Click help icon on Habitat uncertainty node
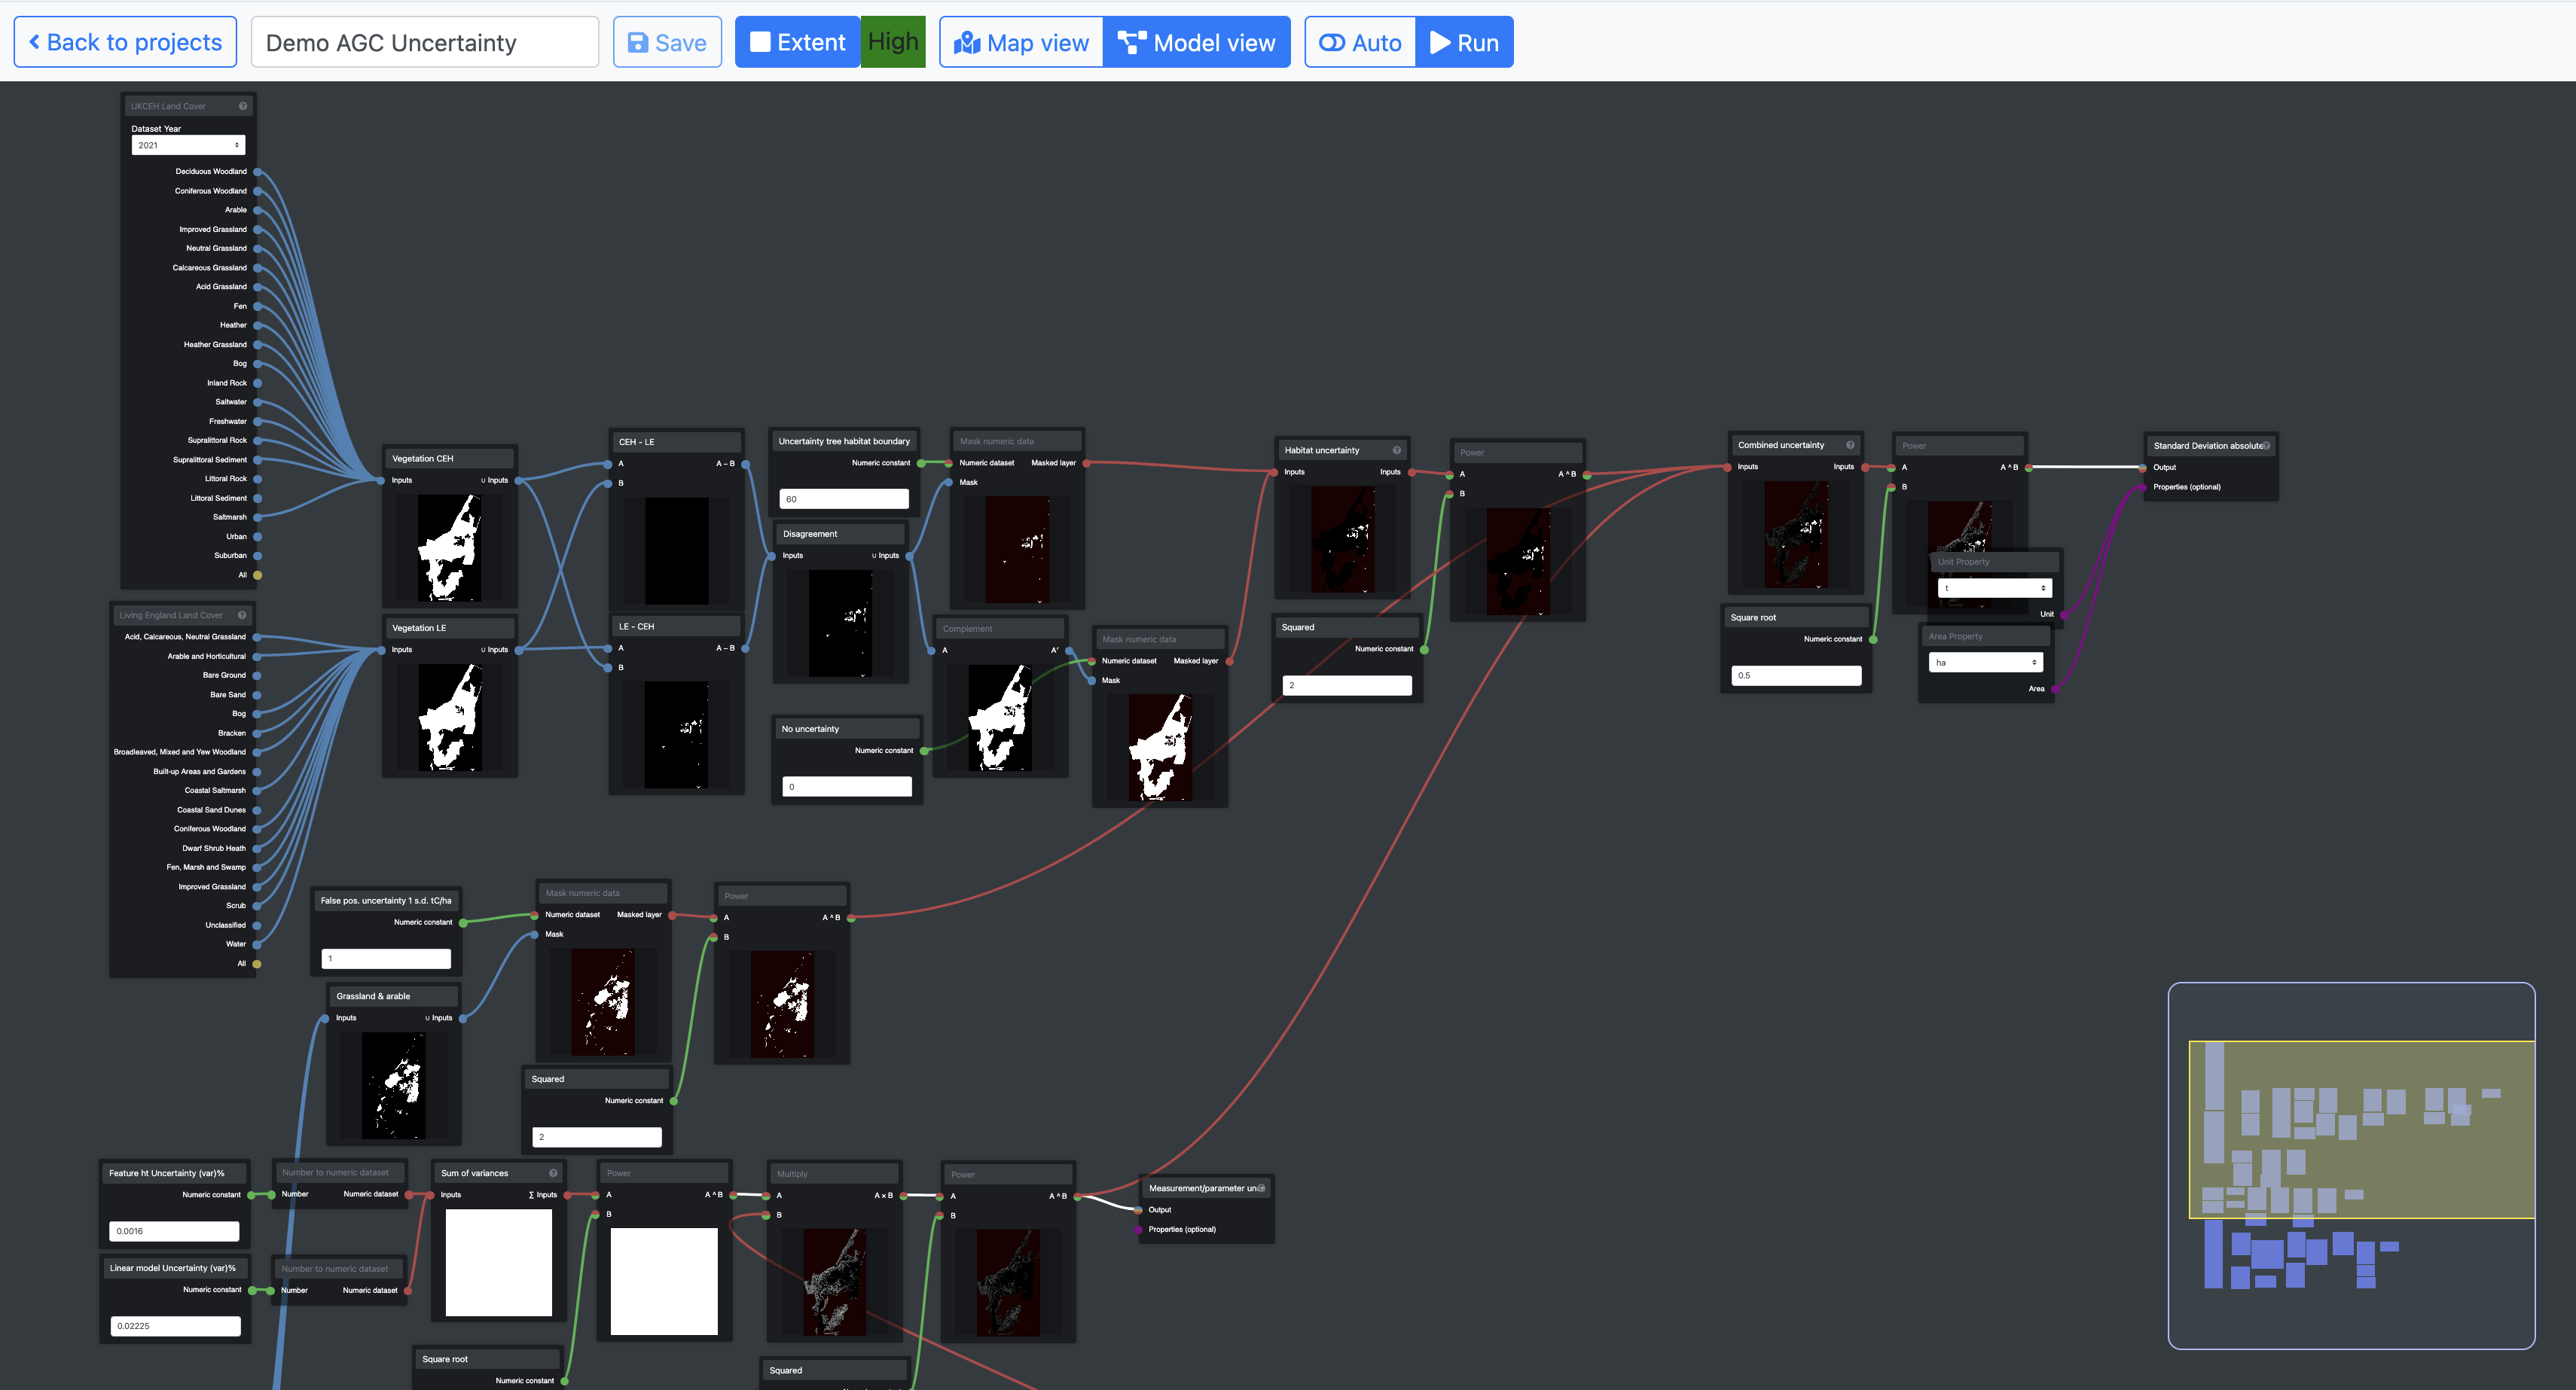2576x1390 pixels. point(1396,450)
